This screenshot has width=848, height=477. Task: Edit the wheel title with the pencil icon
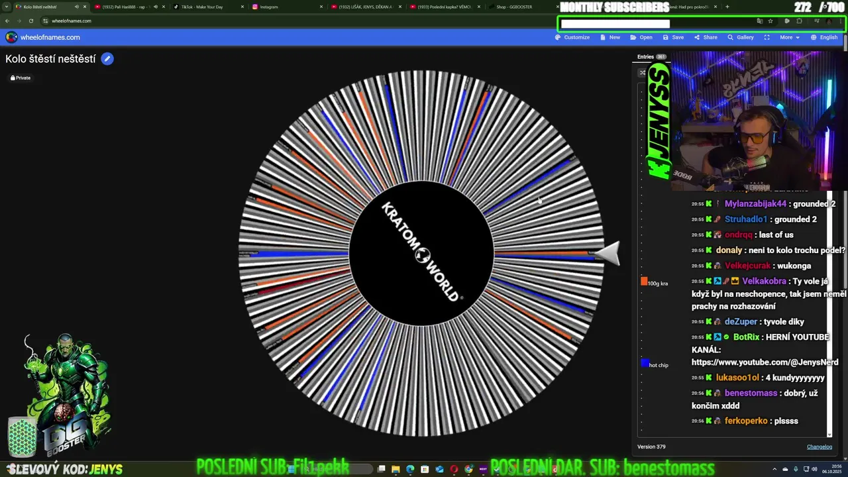point(107,59)
